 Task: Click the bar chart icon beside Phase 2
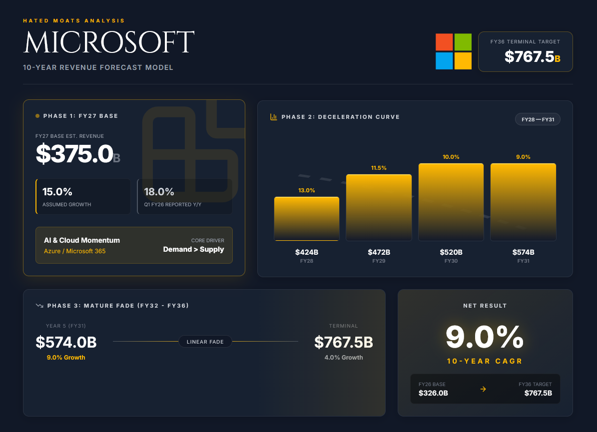coord(273,117)
